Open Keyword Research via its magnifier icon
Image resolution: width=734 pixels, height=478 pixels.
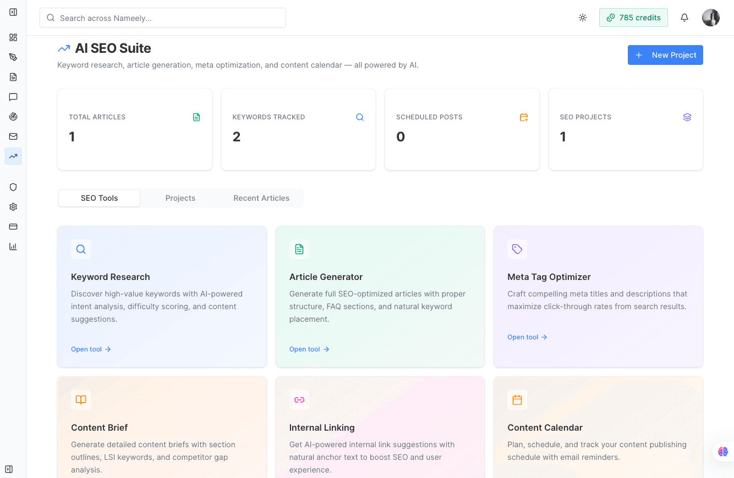(81, 249)
